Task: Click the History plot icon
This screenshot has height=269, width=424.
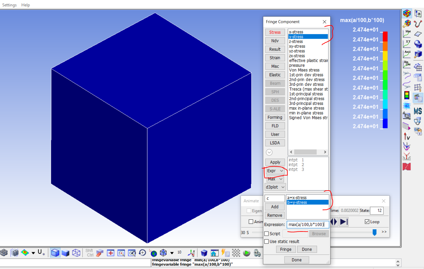Action: (407, 33)
